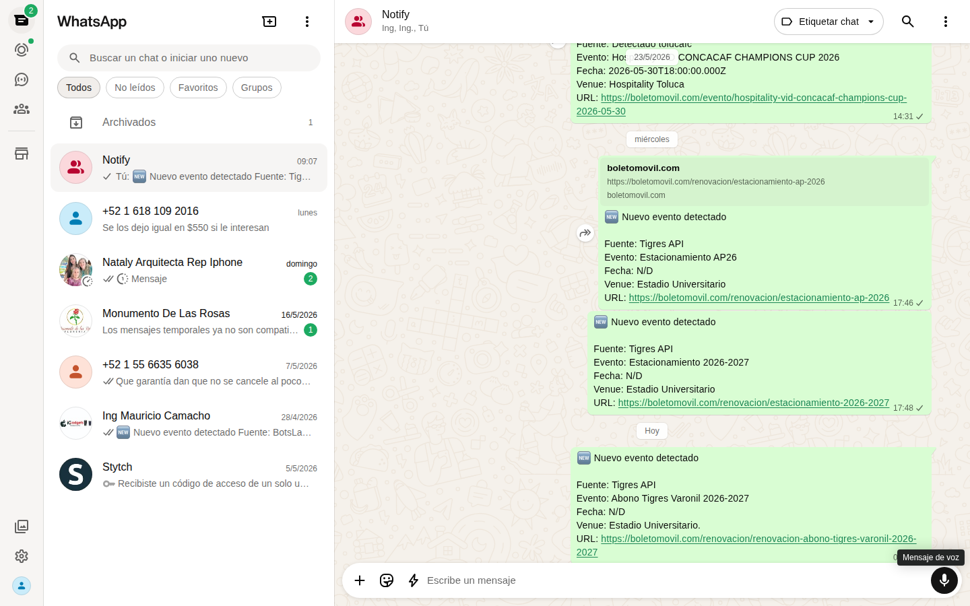This screenshot has width=970, height=606.
Task: Open chat with +52 1 55 6635 6038
Action: coord(189,372)
